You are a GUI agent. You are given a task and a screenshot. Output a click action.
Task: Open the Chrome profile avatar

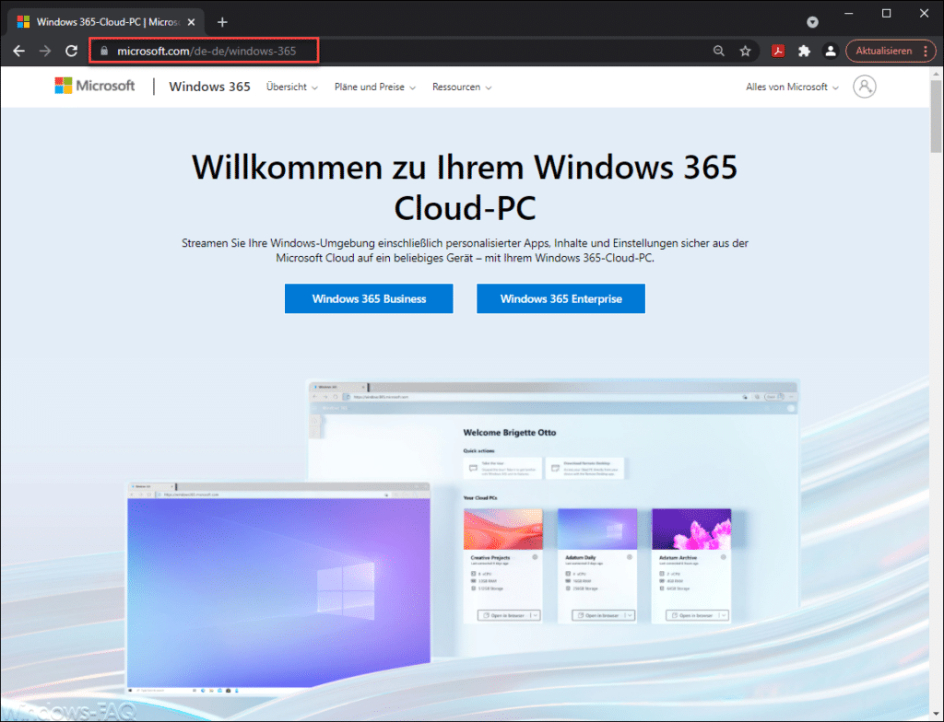pyautogui.click(x=831, y=52)
